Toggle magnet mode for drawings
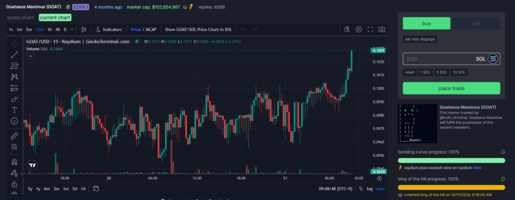Image resolution: width=515 pixels, height=200 pixels. click(x=15, y=162)
